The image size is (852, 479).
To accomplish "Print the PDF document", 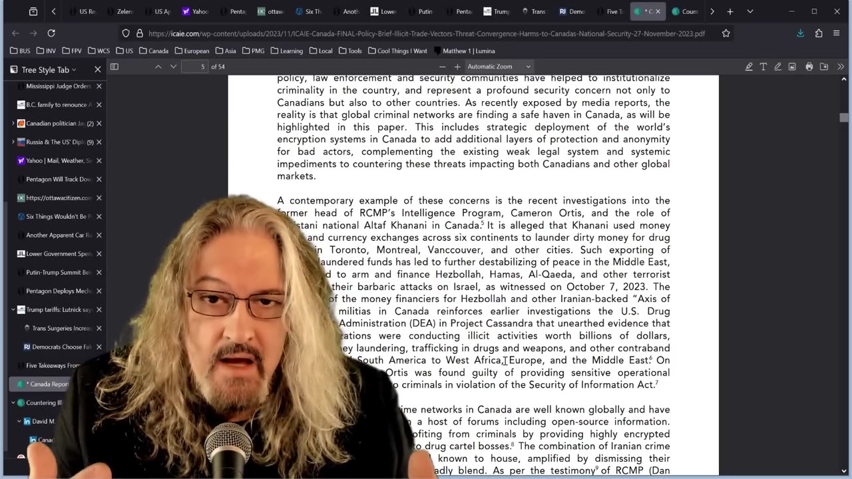I will click(x=809, y=67).
